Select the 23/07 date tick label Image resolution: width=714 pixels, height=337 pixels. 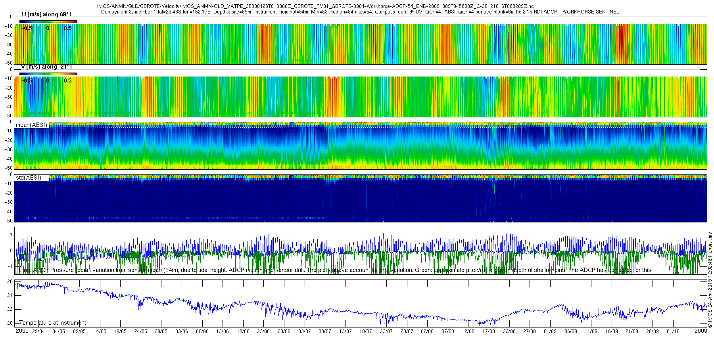tap(386, 331)
